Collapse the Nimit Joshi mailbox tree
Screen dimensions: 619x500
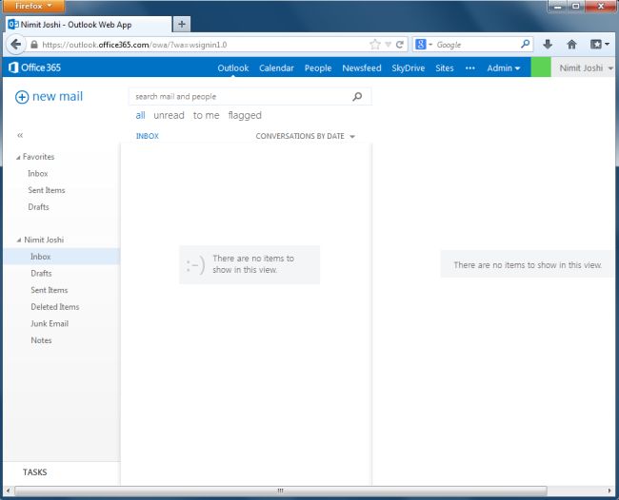(x=18, y=240)
